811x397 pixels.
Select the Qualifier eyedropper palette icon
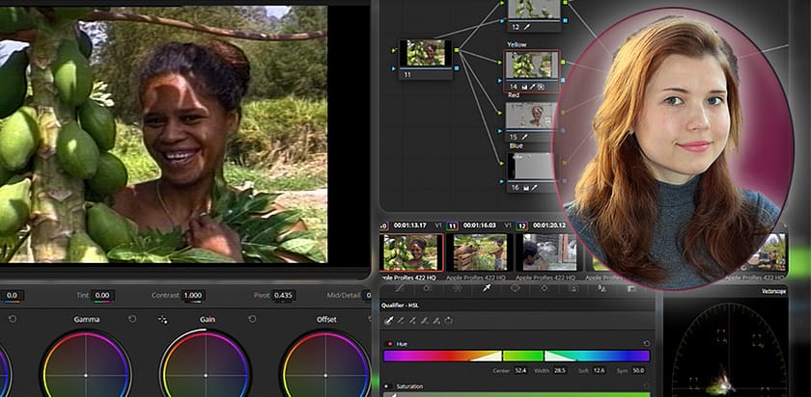point(486,288)
